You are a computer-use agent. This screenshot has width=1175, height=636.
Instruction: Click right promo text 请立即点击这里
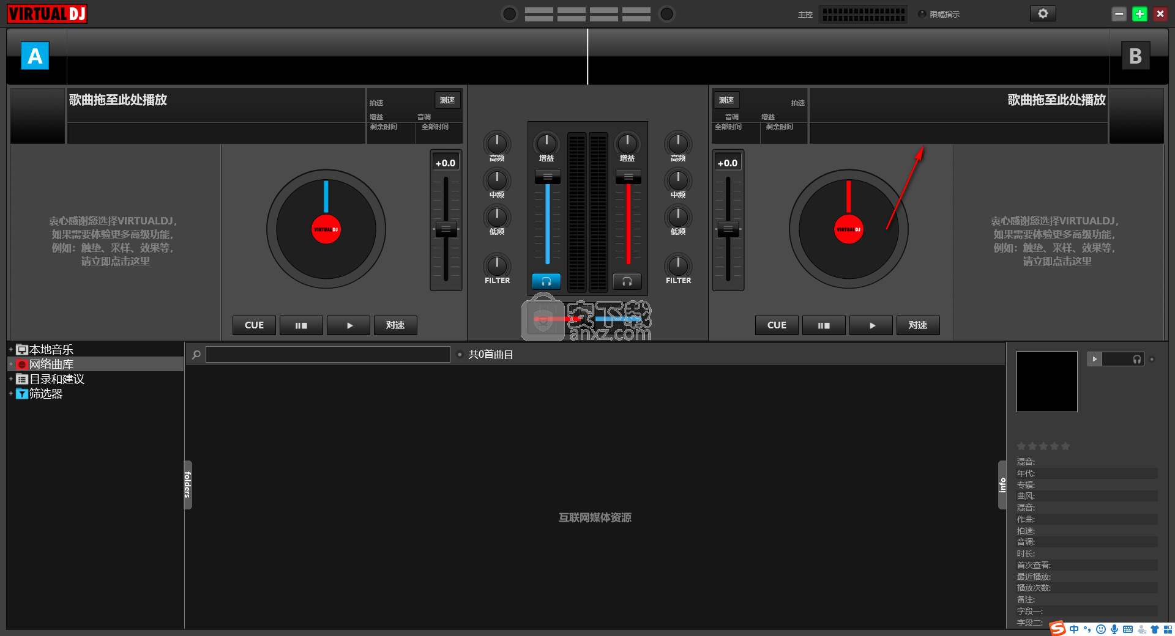pos(1057,261)
